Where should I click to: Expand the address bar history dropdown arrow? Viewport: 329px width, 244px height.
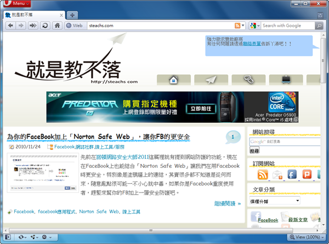tap(243, 26)
